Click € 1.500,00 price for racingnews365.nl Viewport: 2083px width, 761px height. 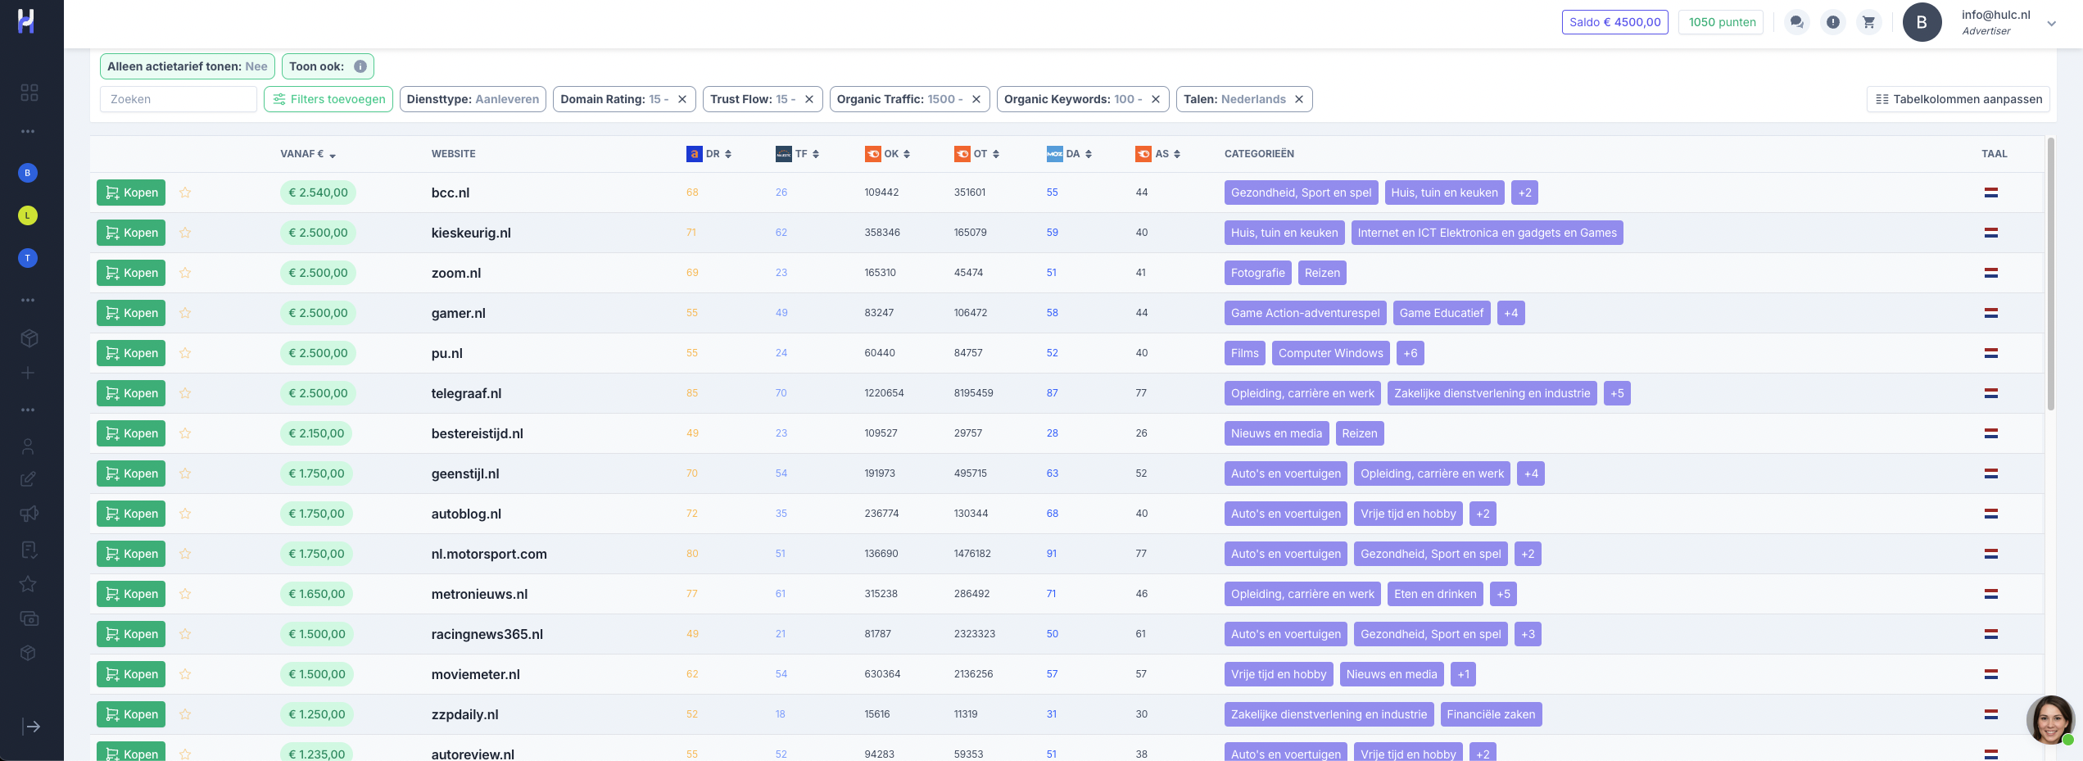[317, 634]
